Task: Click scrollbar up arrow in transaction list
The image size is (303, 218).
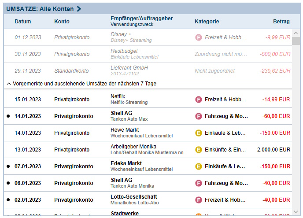Action: point(296,33)
